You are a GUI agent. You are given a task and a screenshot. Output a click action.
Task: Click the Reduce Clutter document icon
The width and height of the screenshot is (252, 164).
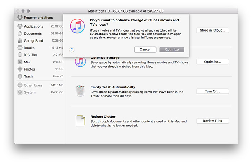coord(80,120)
